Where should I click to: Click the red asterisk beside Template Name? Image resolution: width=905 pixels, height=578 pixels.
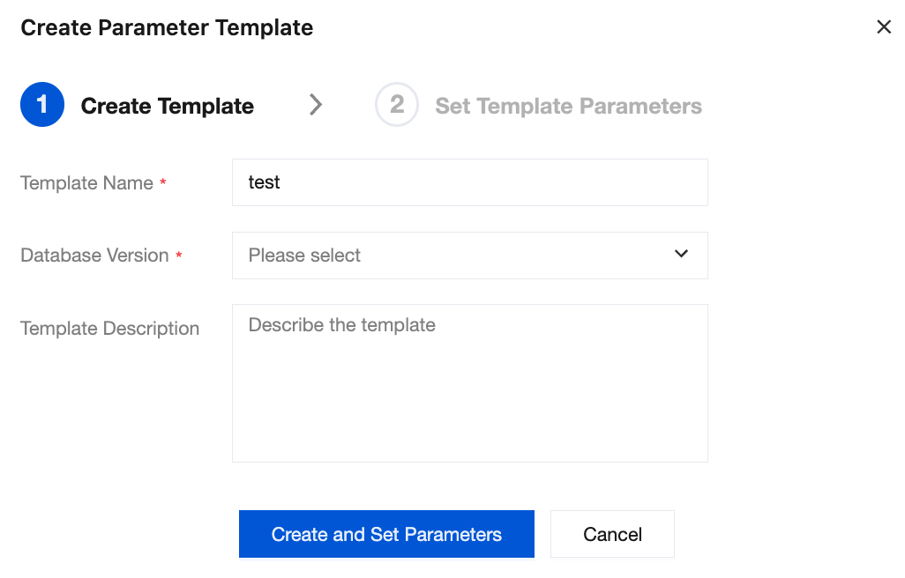point(163,184)
